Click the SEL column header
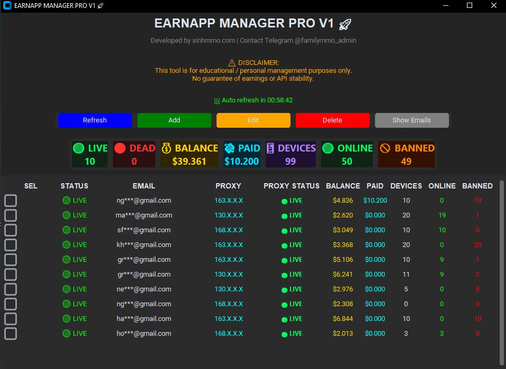This screenshot has height=369, width=506. 31,186
